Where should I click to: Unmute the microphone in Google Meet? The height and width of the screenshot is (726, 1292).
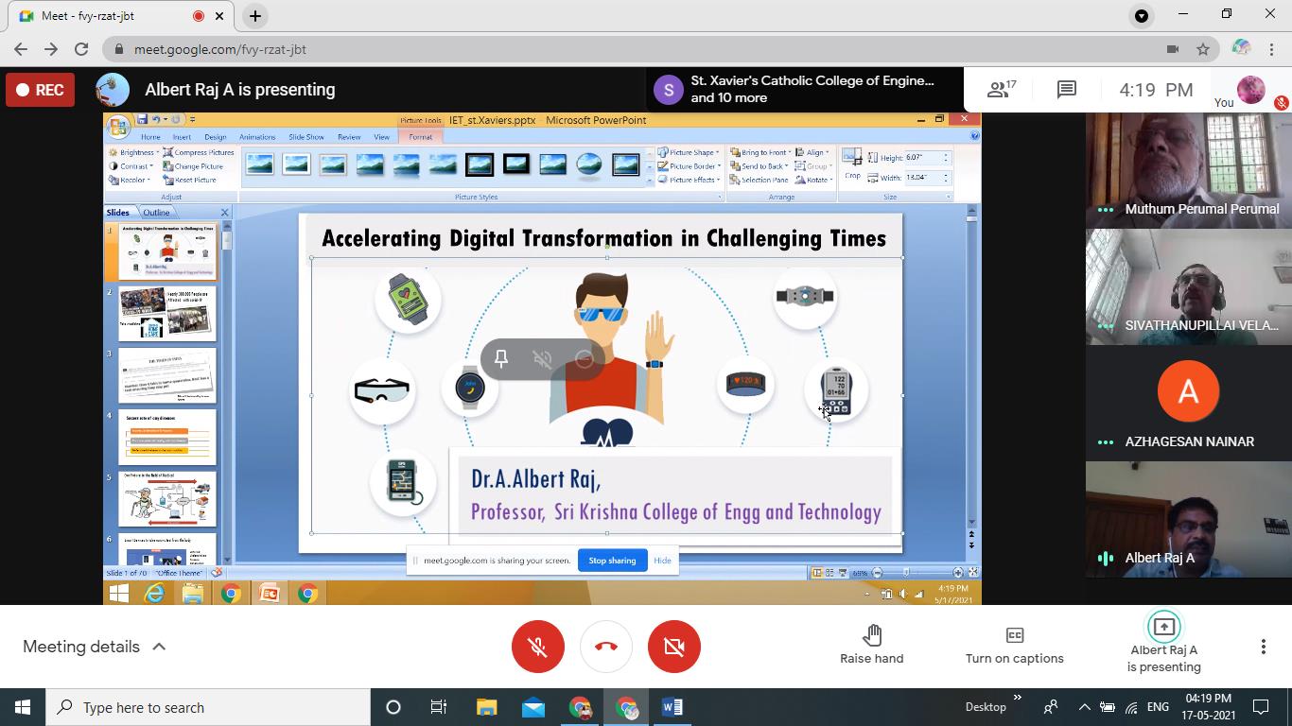click(x=537, y=647)
